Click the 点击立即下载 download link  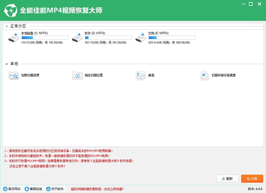click(37, 166)
